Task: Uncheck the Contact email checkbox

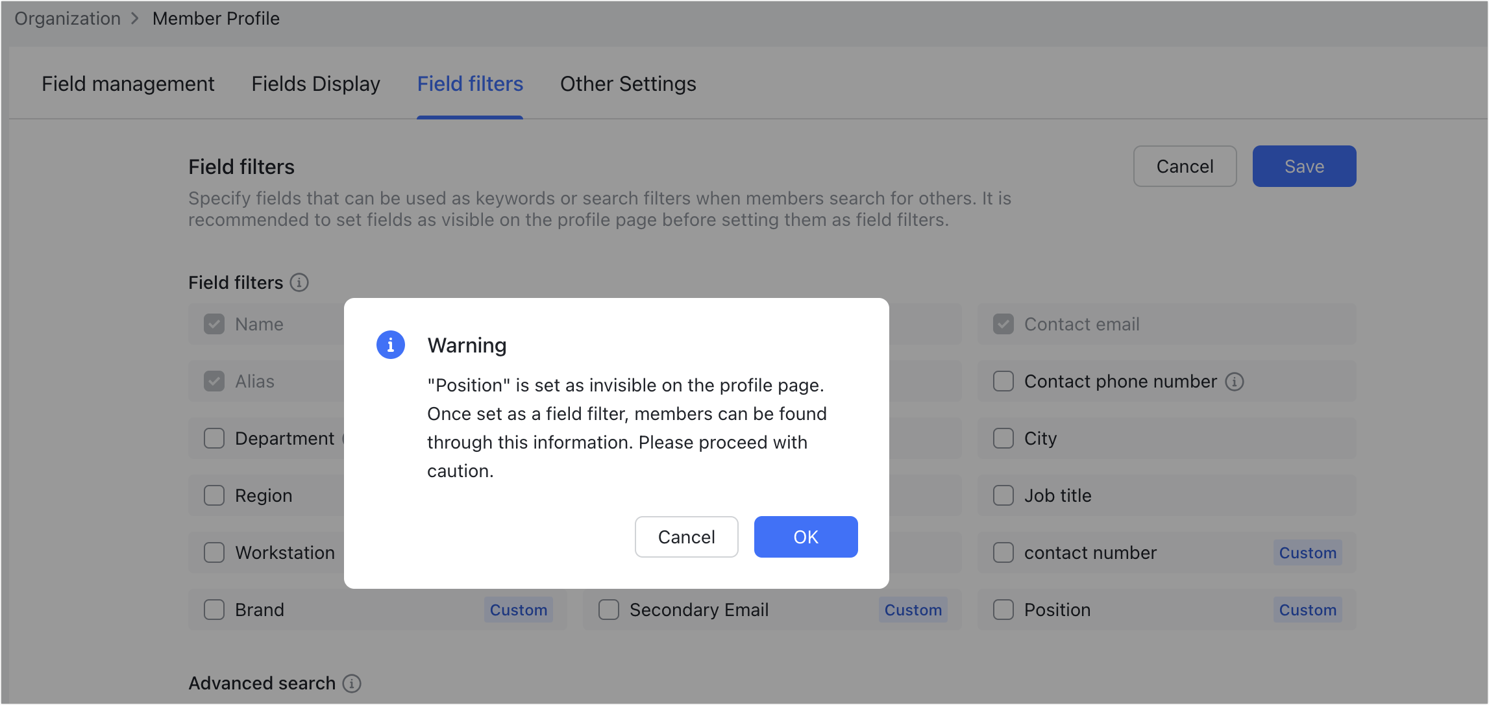Action: pyautogui.click(x=1003, y=324)
